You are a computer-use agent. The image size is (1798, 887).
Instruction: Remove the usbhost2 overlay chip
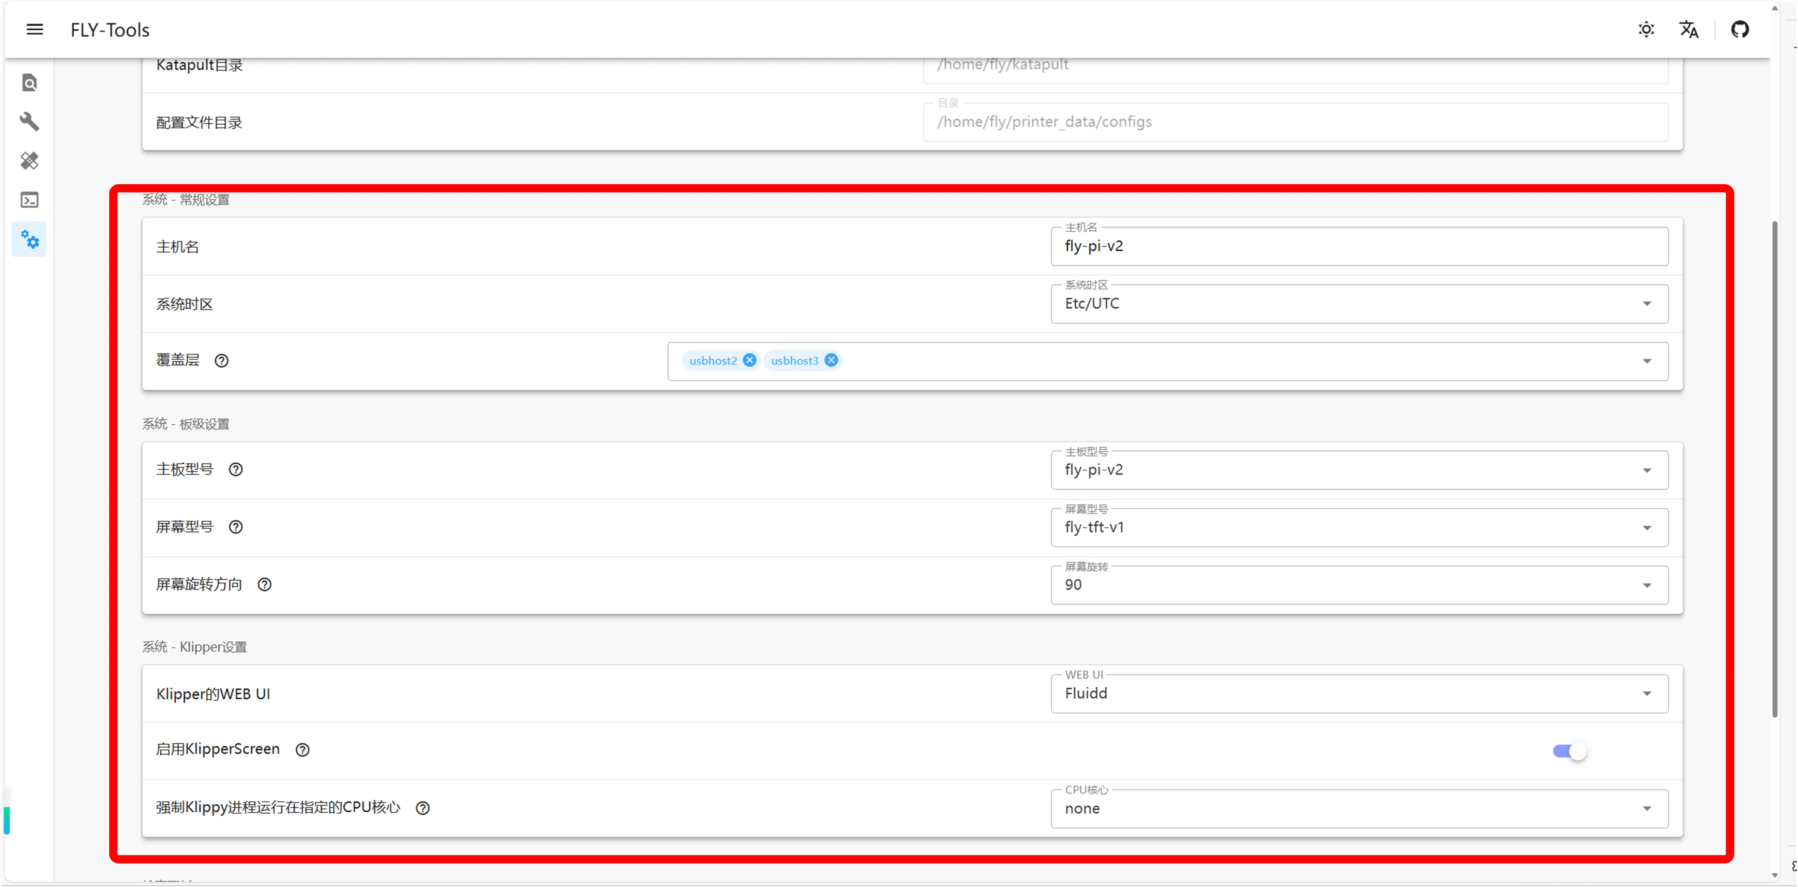749,360
